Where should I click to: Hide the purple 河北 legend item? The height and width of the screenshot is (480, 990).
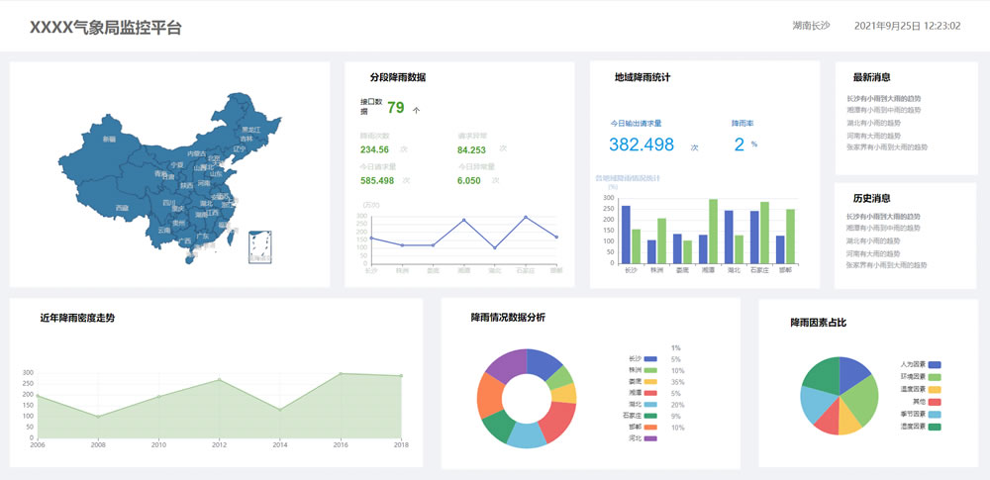[x=649, y=438]
